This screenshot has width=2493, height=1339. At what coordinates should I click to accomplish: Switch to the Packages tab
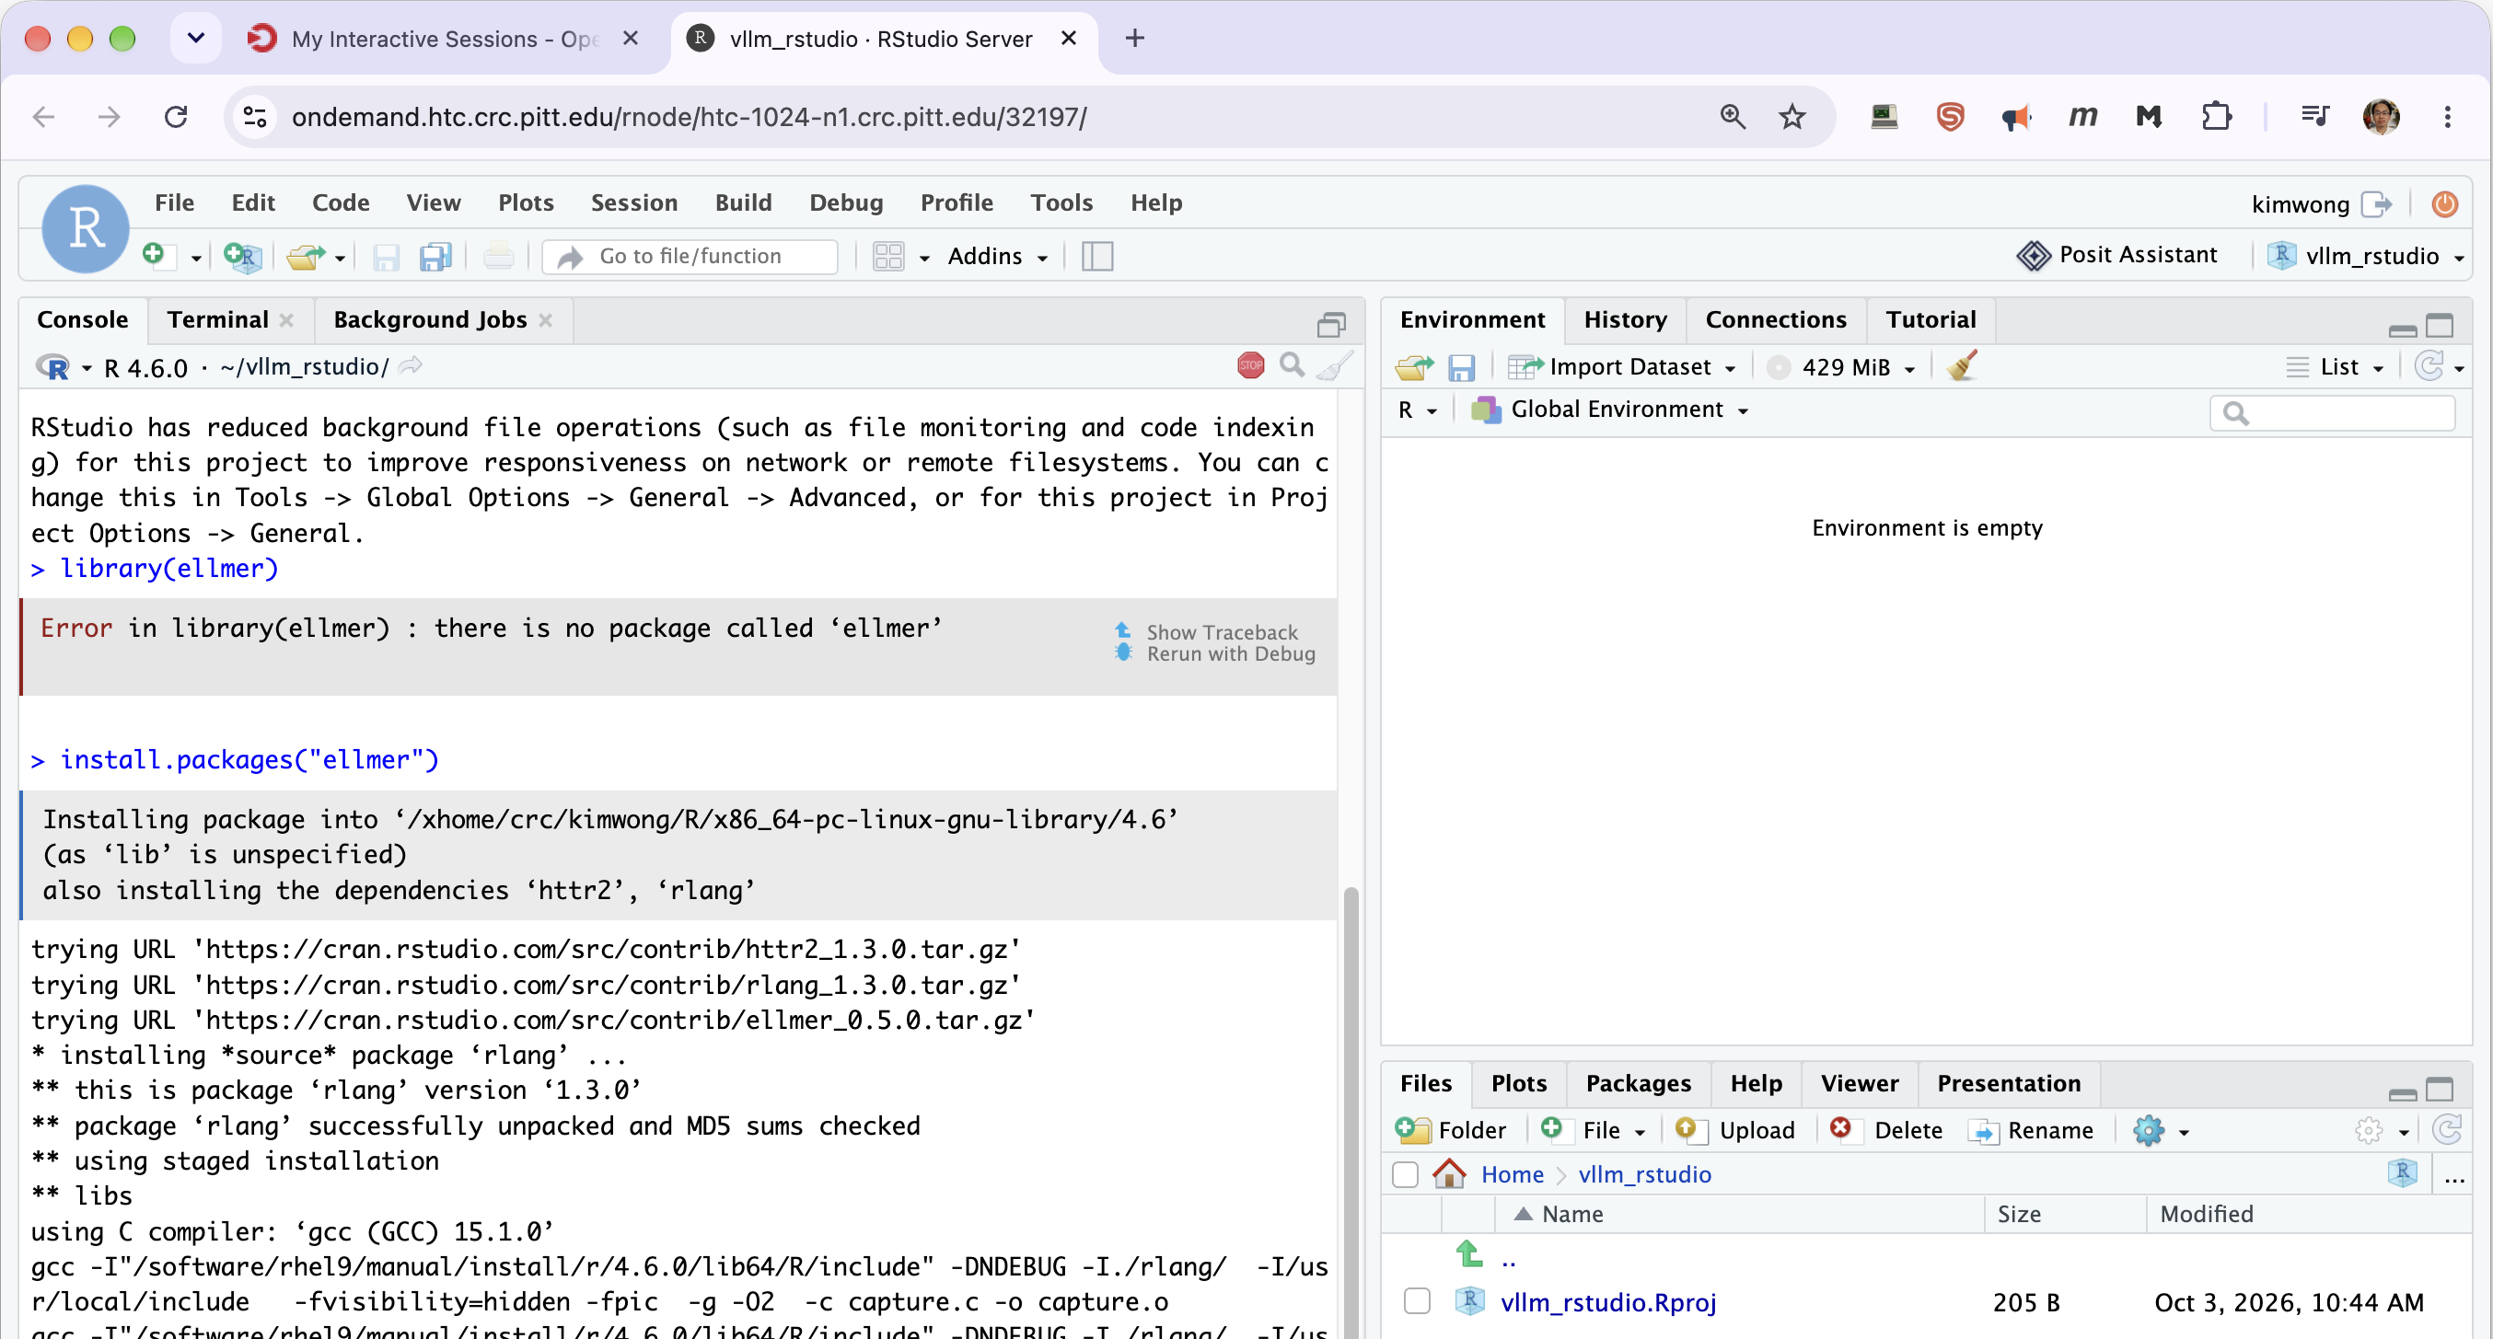tap(1639, 1082)
